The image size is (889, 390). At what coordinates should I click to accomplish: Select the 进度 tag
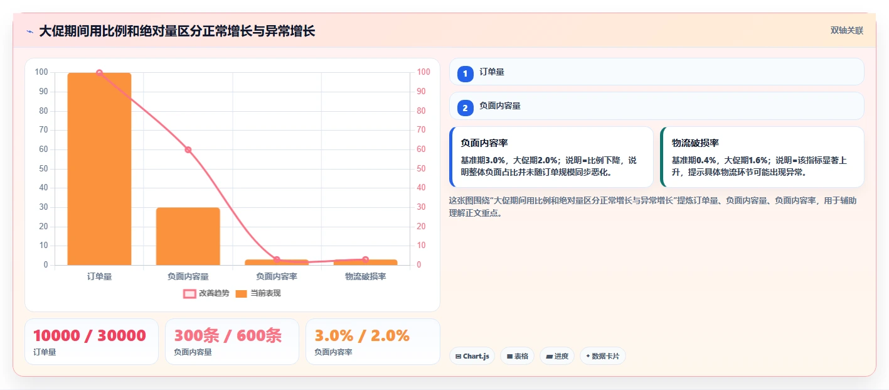557,356
